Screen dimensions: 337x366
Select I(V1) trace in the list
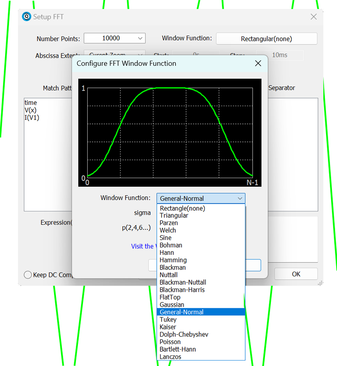(32, 118)
